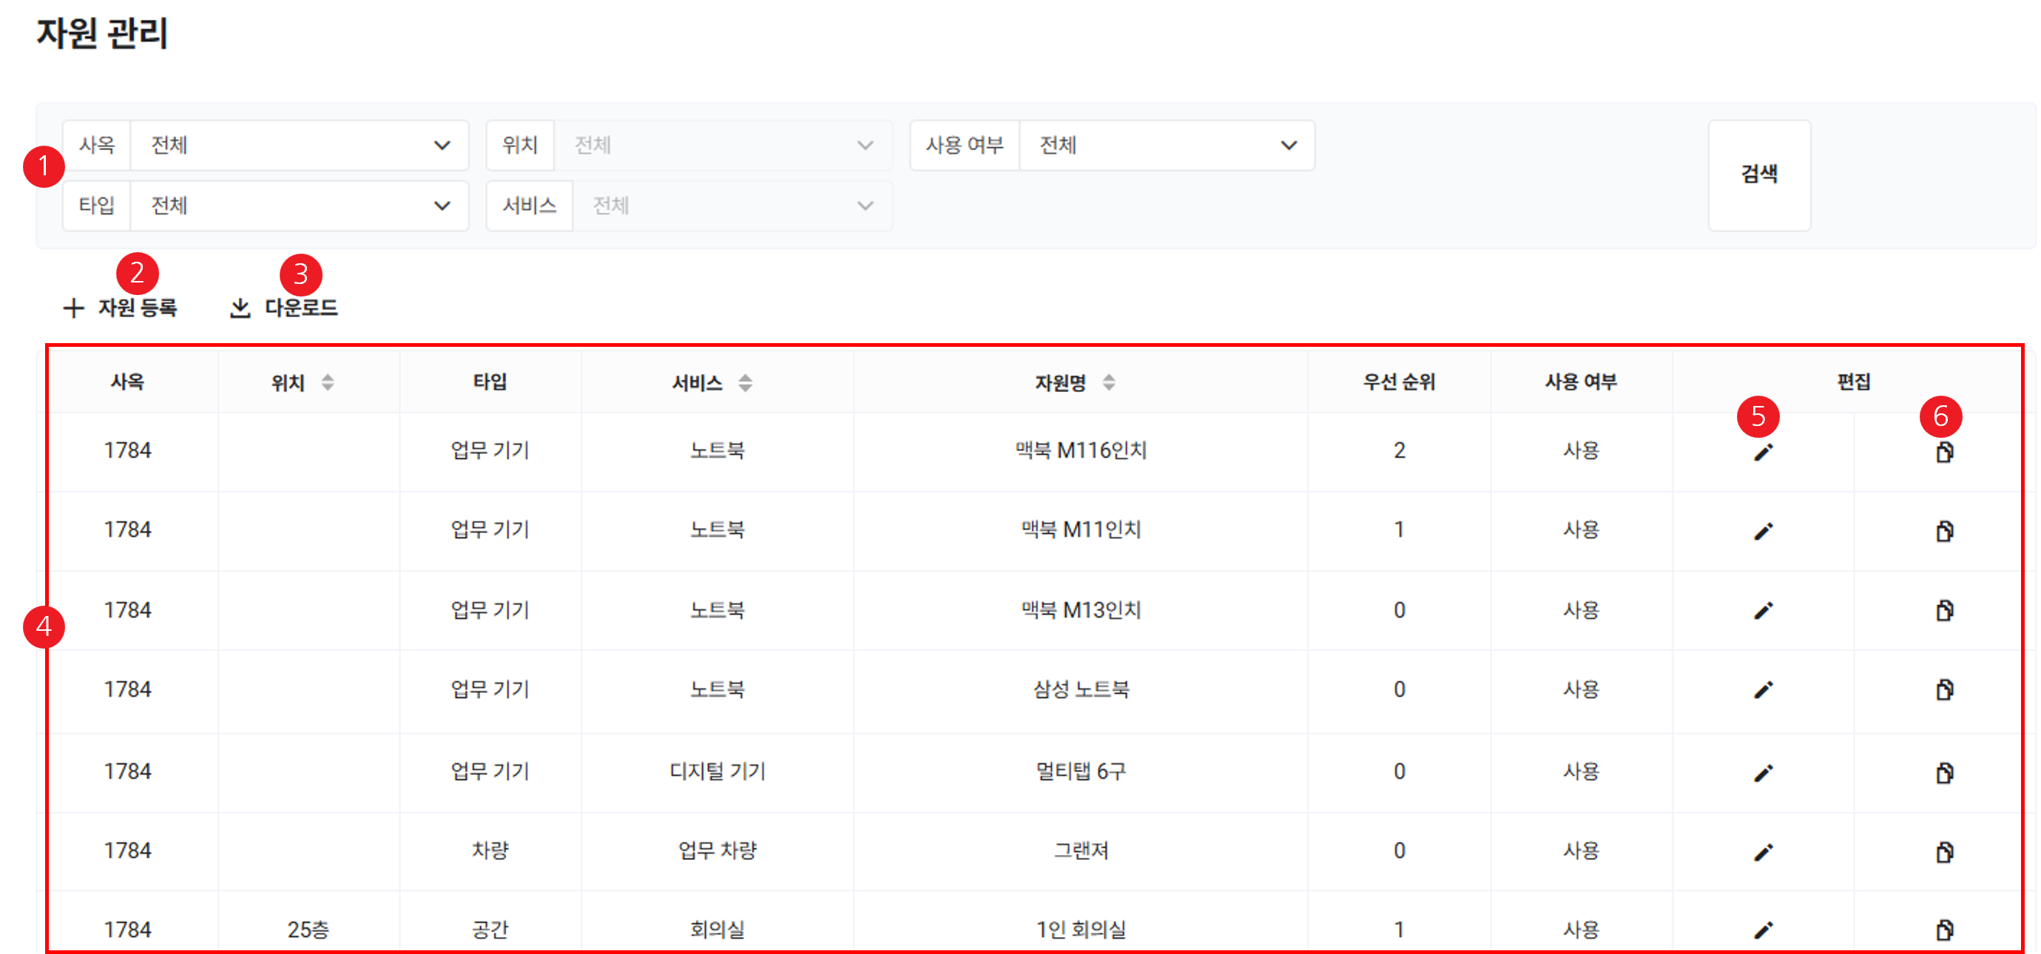Open the 사옥 filter dropdown
The width and height of the screenshot is (2041, 954).
pyautogui.click(x=299, y=146)
